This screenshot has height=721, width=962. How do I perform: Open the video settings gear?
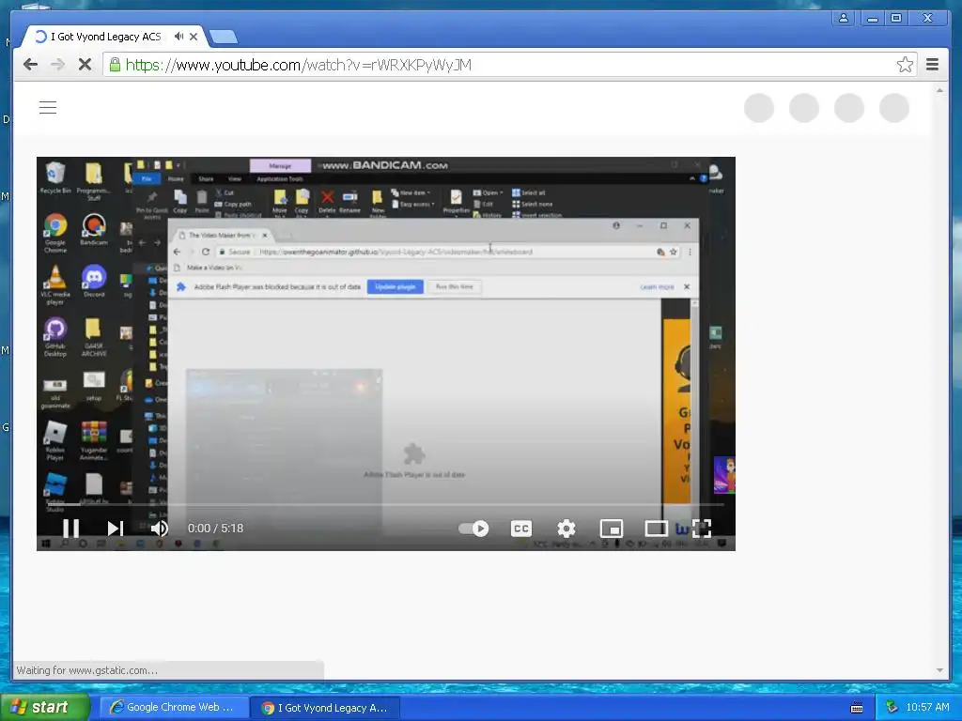coord(566,529)
